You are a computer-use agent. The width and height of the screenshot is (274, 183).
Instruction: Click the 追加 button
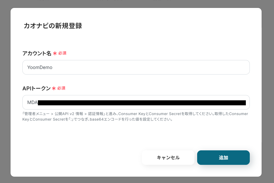223,157
